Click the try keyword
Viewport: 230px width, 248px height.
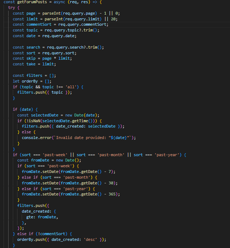(11, 8)
